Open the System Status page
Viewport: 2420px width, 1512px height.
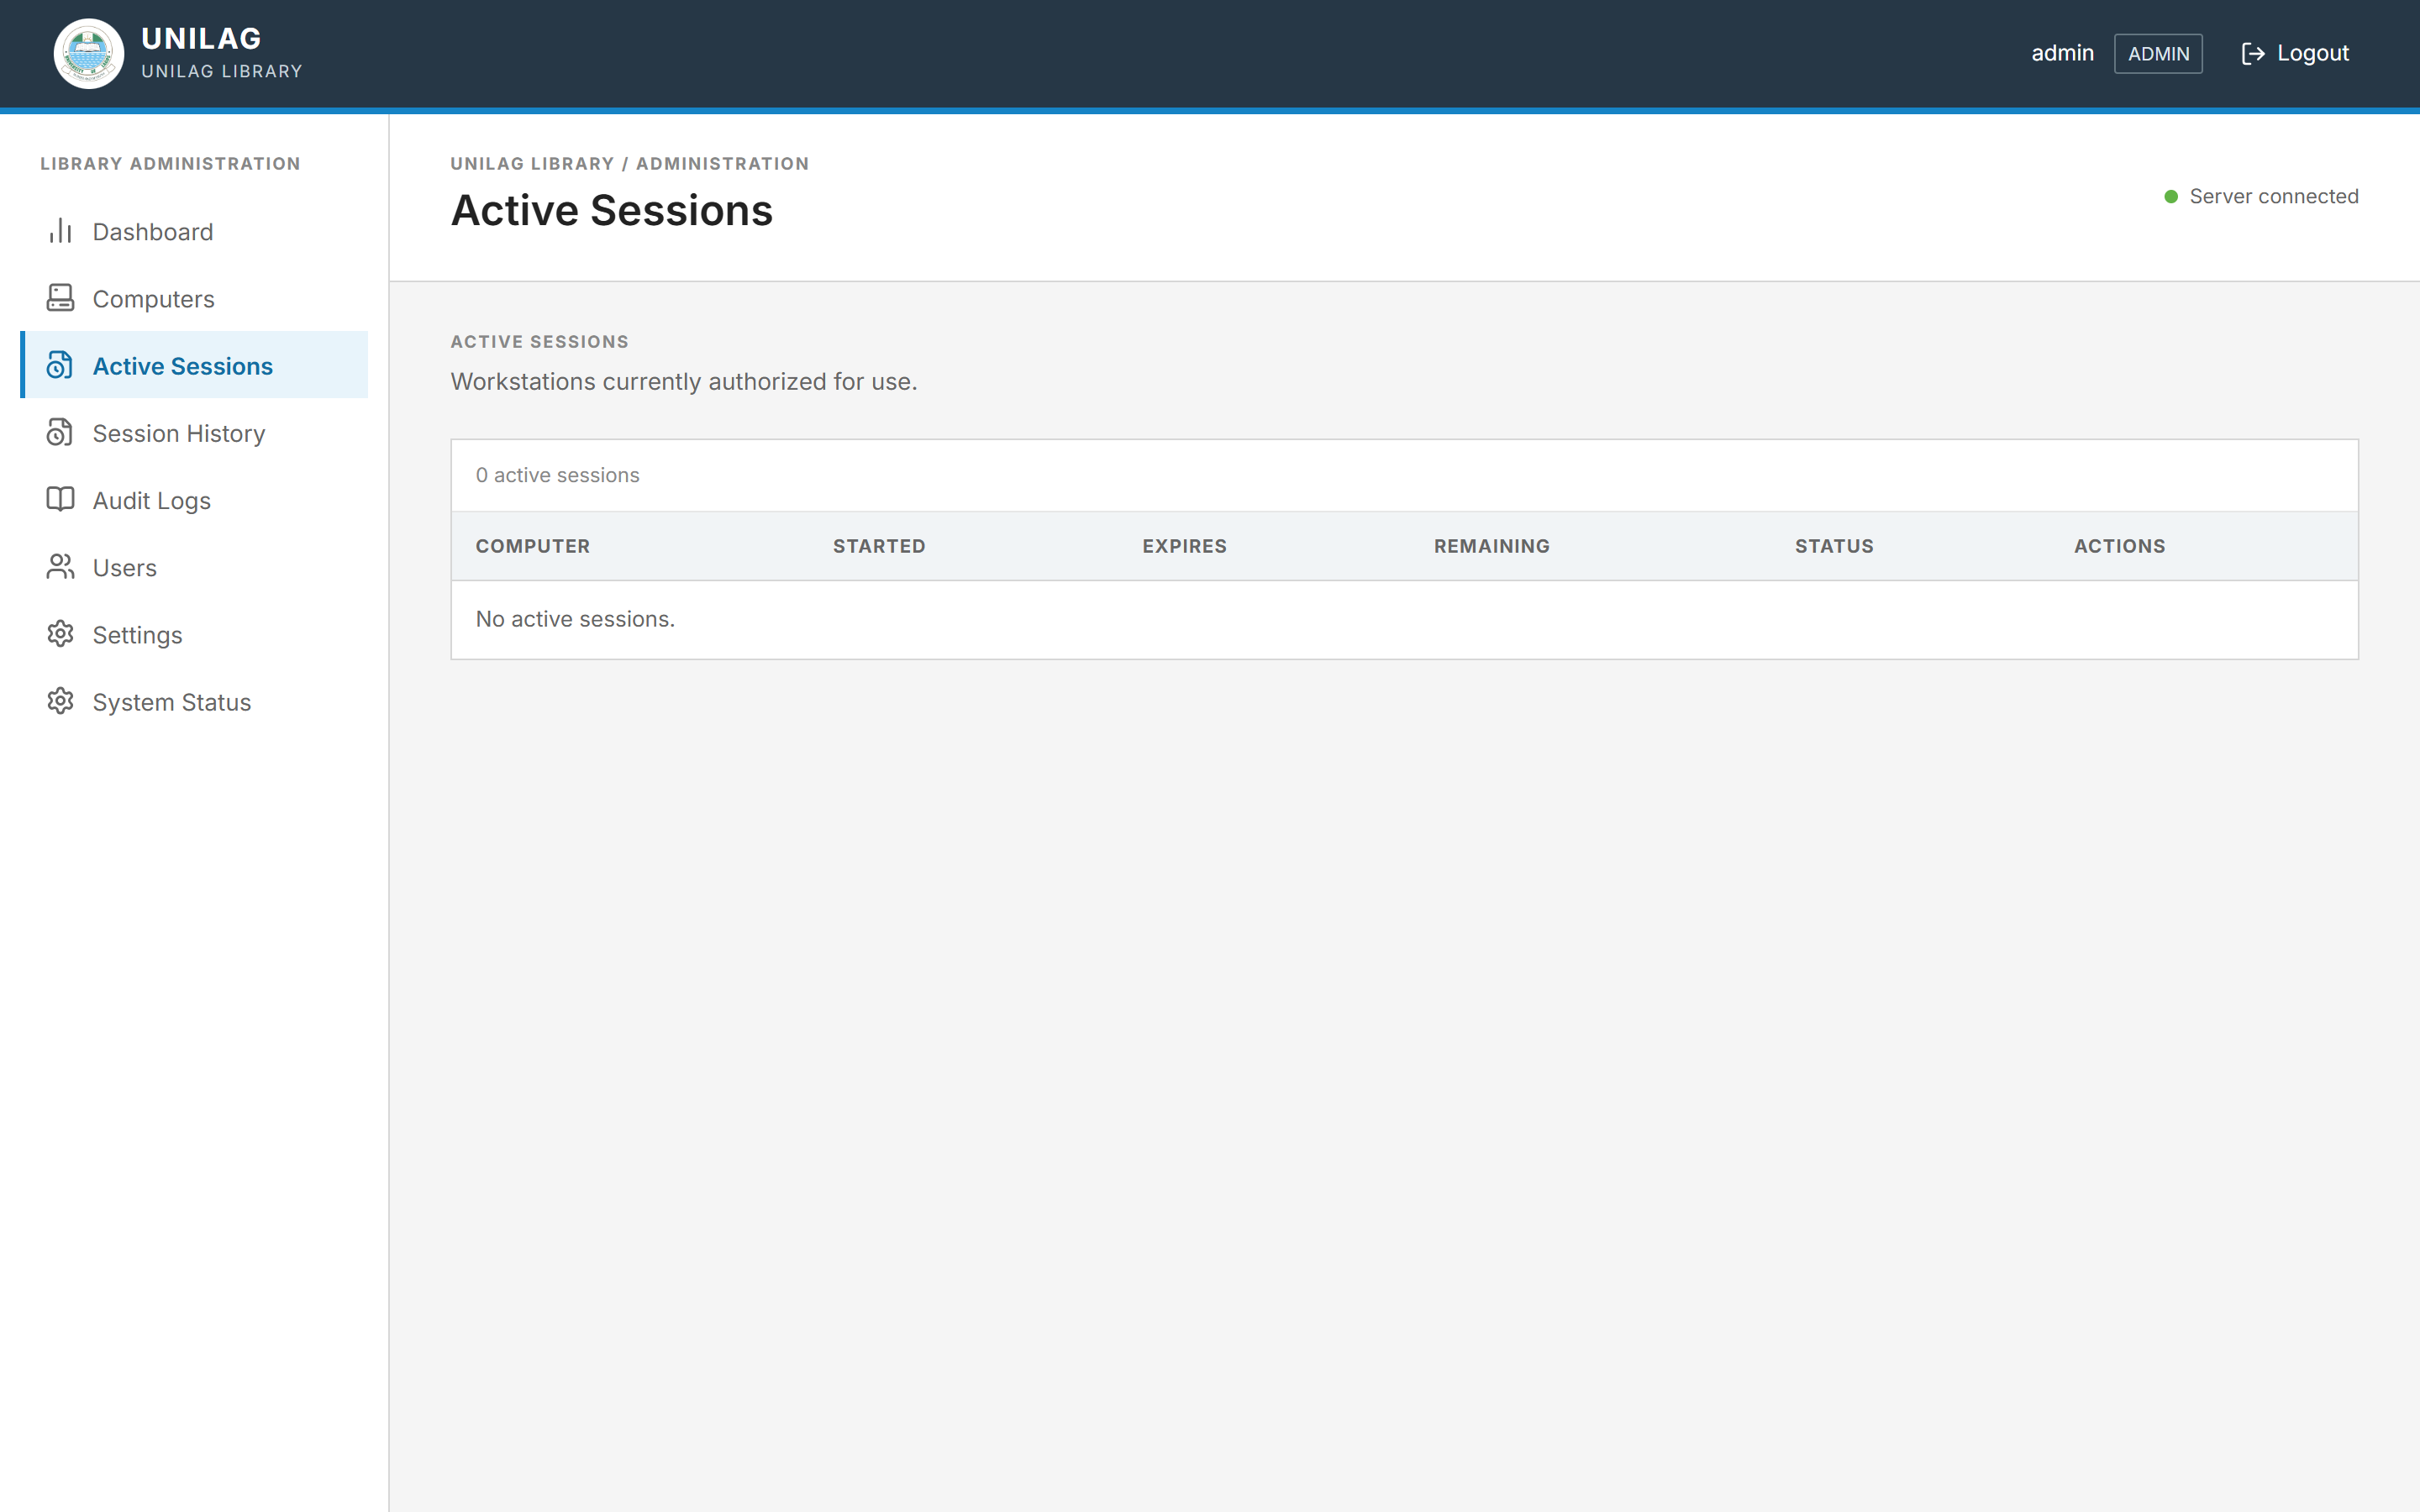click(194, 701)
